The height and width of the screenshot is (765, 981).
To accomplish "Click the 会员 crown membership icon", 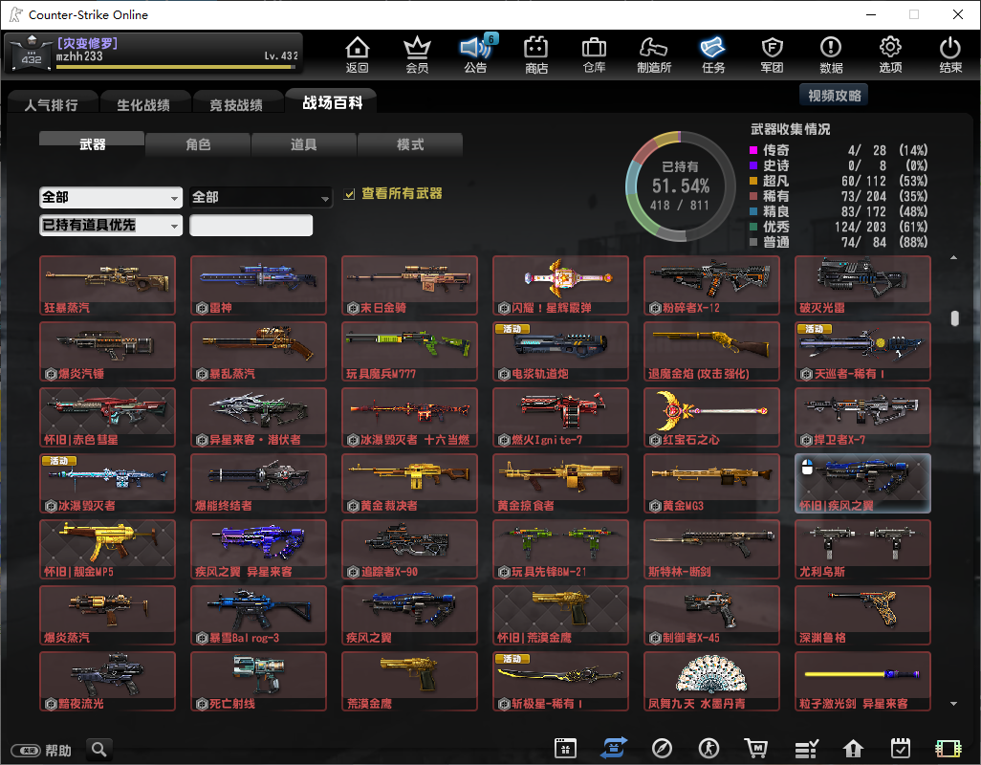I will tap(417, 55).
